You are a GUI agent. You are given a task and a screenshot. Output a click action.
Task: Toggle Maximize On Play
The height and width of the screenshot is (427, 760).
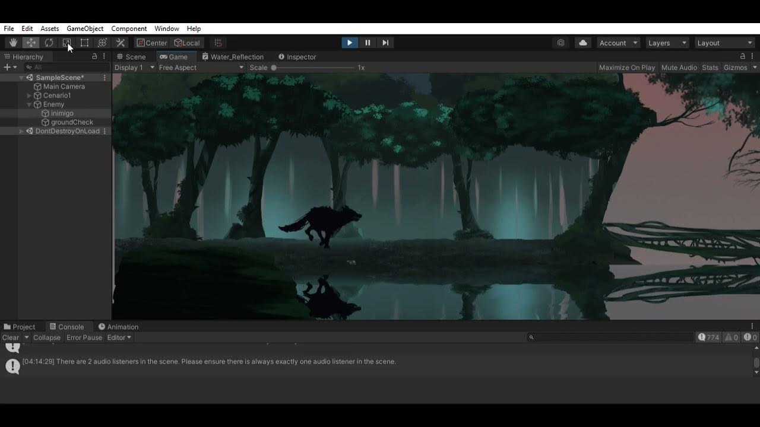click(627, 68)
